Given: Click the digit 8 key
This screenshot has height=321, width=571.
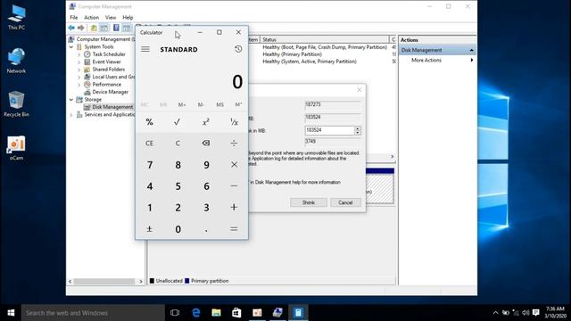Looking at the screenshot, I should [x=178, y=165].
